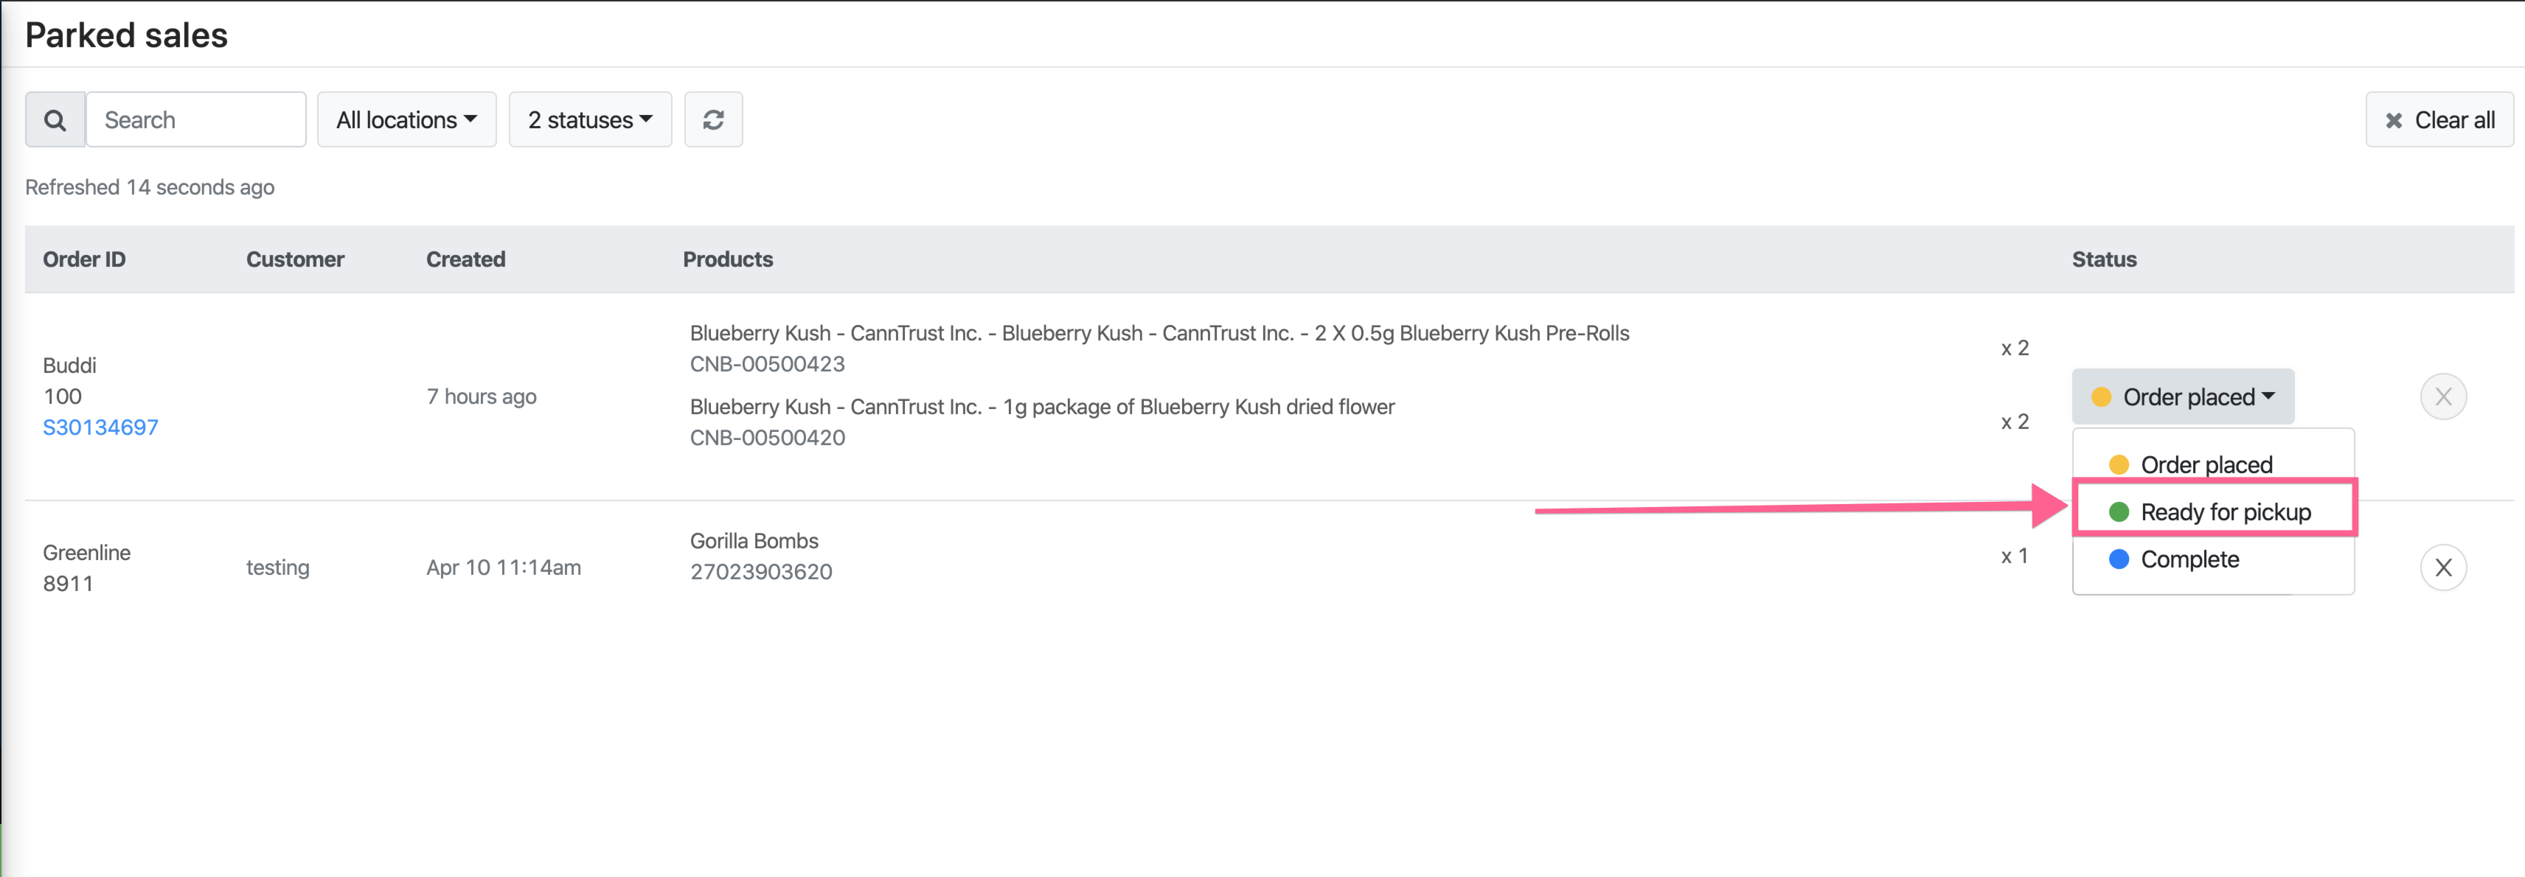
Task: Remove the Greenline 8911 order with X icon
Action: tap(2442, 567)
